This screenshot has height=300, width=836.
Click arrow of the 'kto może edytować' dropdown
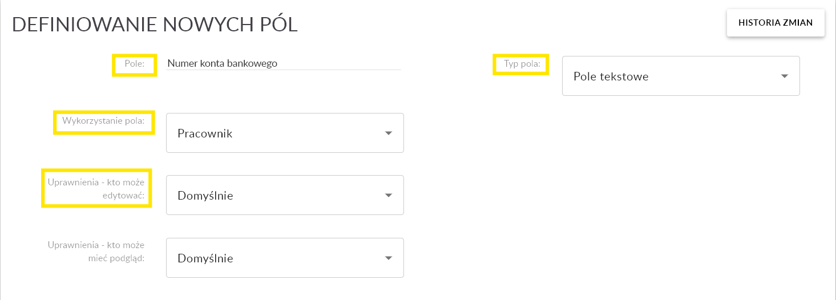pos(389,195)
